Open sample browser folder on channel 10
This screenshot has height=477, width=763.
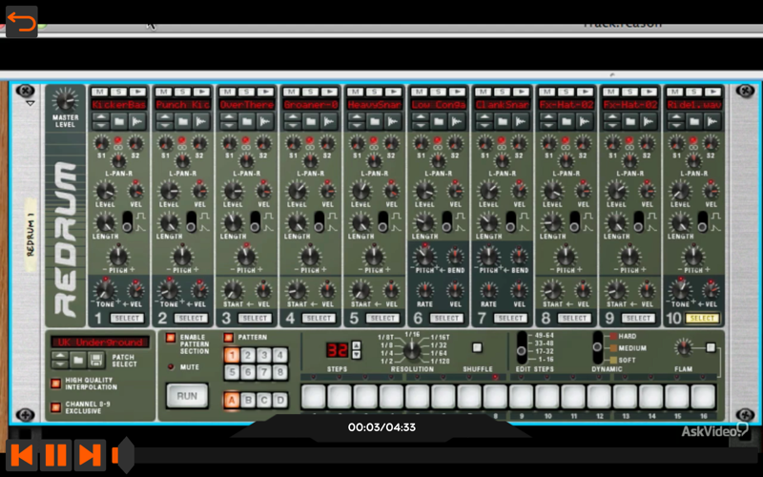pos(694,121)
